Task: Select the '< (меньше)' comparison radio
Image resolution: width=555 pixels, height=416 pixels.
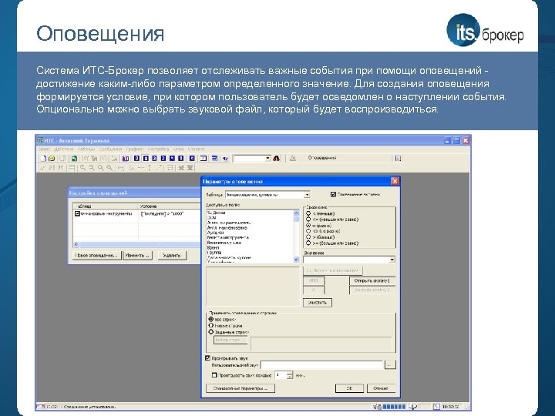Action: click(x=308, y=213)
